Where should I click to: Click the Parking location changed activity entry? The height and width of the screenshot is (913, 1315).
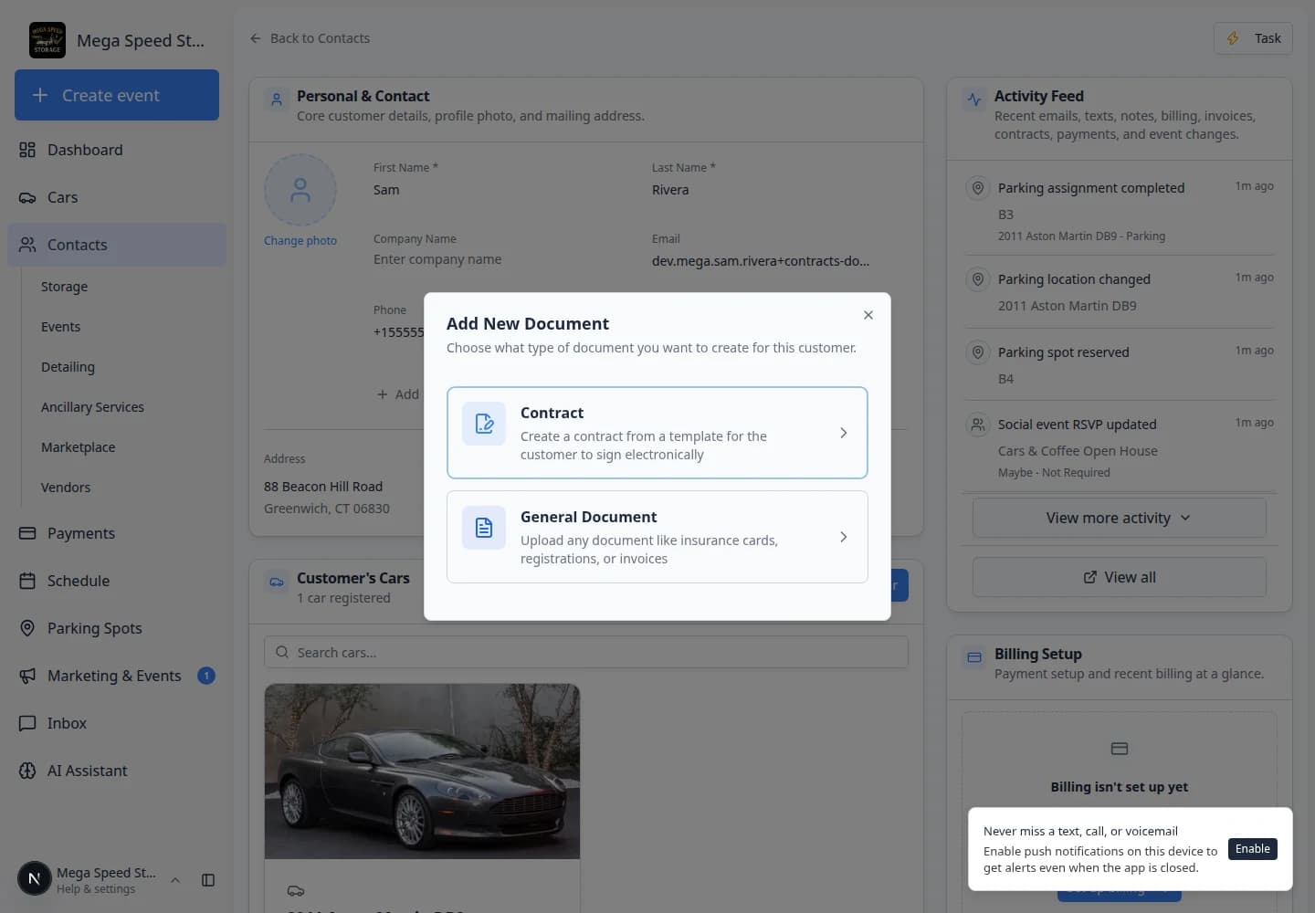tap(1120, 292)
